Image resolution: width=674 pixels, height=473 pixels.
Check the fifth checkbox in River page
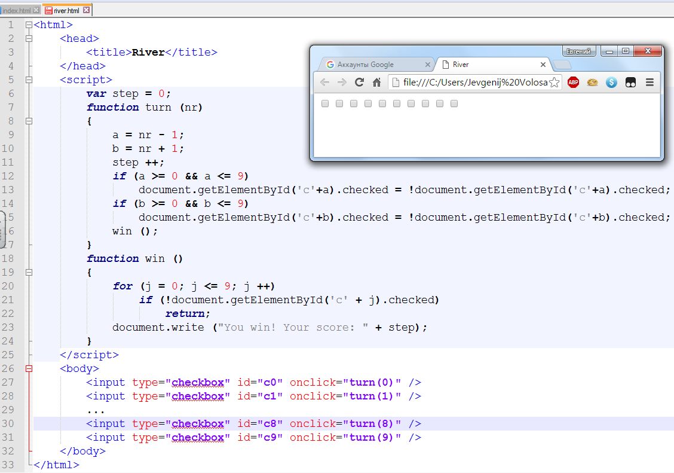382,103
